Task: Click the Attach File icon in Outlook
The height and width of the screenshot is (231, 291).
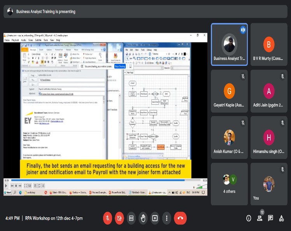Action: click(x=75, y=54)
